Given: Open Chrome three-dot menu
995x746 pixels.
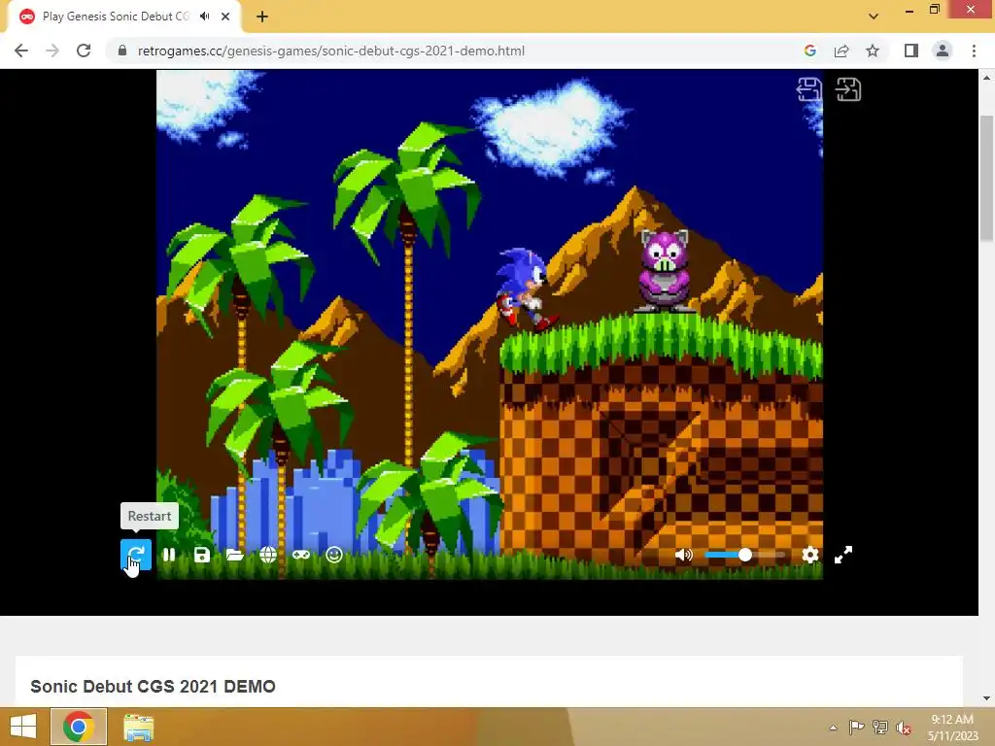Looking at the screenshot, I should coord(974,51).
